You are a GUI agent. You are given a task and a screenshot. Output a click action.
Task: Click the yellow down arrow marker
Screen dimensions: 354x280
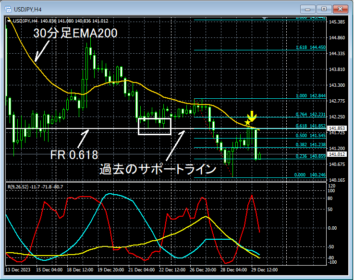[252, 117]
